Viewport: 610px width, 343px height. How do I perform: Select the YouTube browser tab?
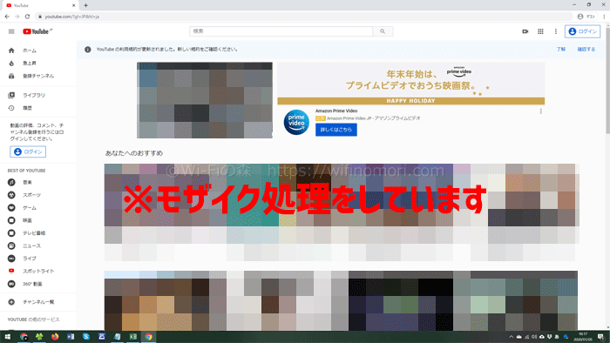(39, 5)
